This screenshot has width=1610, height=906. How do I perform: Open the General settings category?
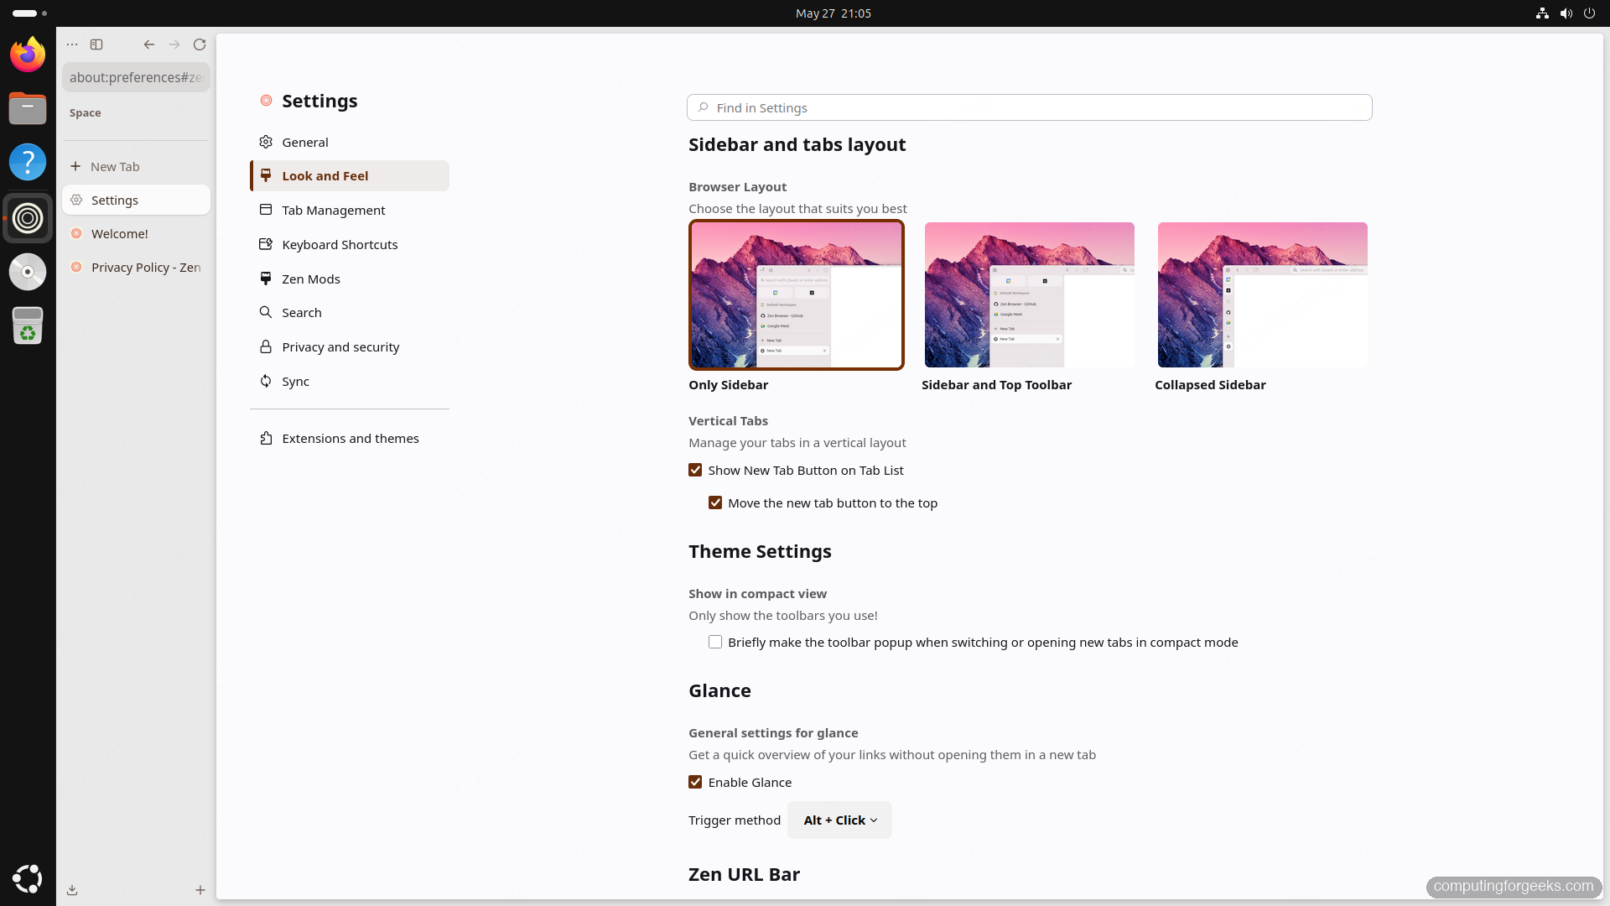click(x=350, y=143)
